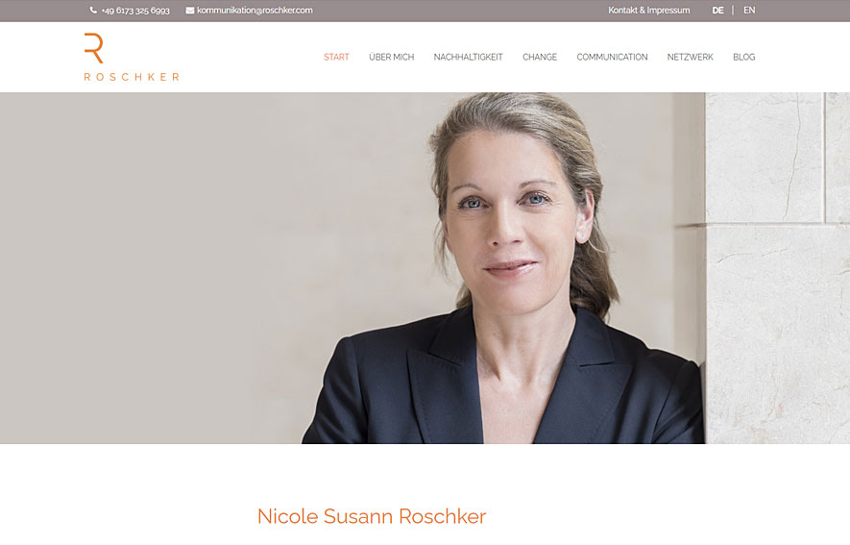Navigate to COMMUNICATION section
The image size is (850, 545).
pyautogui.click(x=612, y=57)
